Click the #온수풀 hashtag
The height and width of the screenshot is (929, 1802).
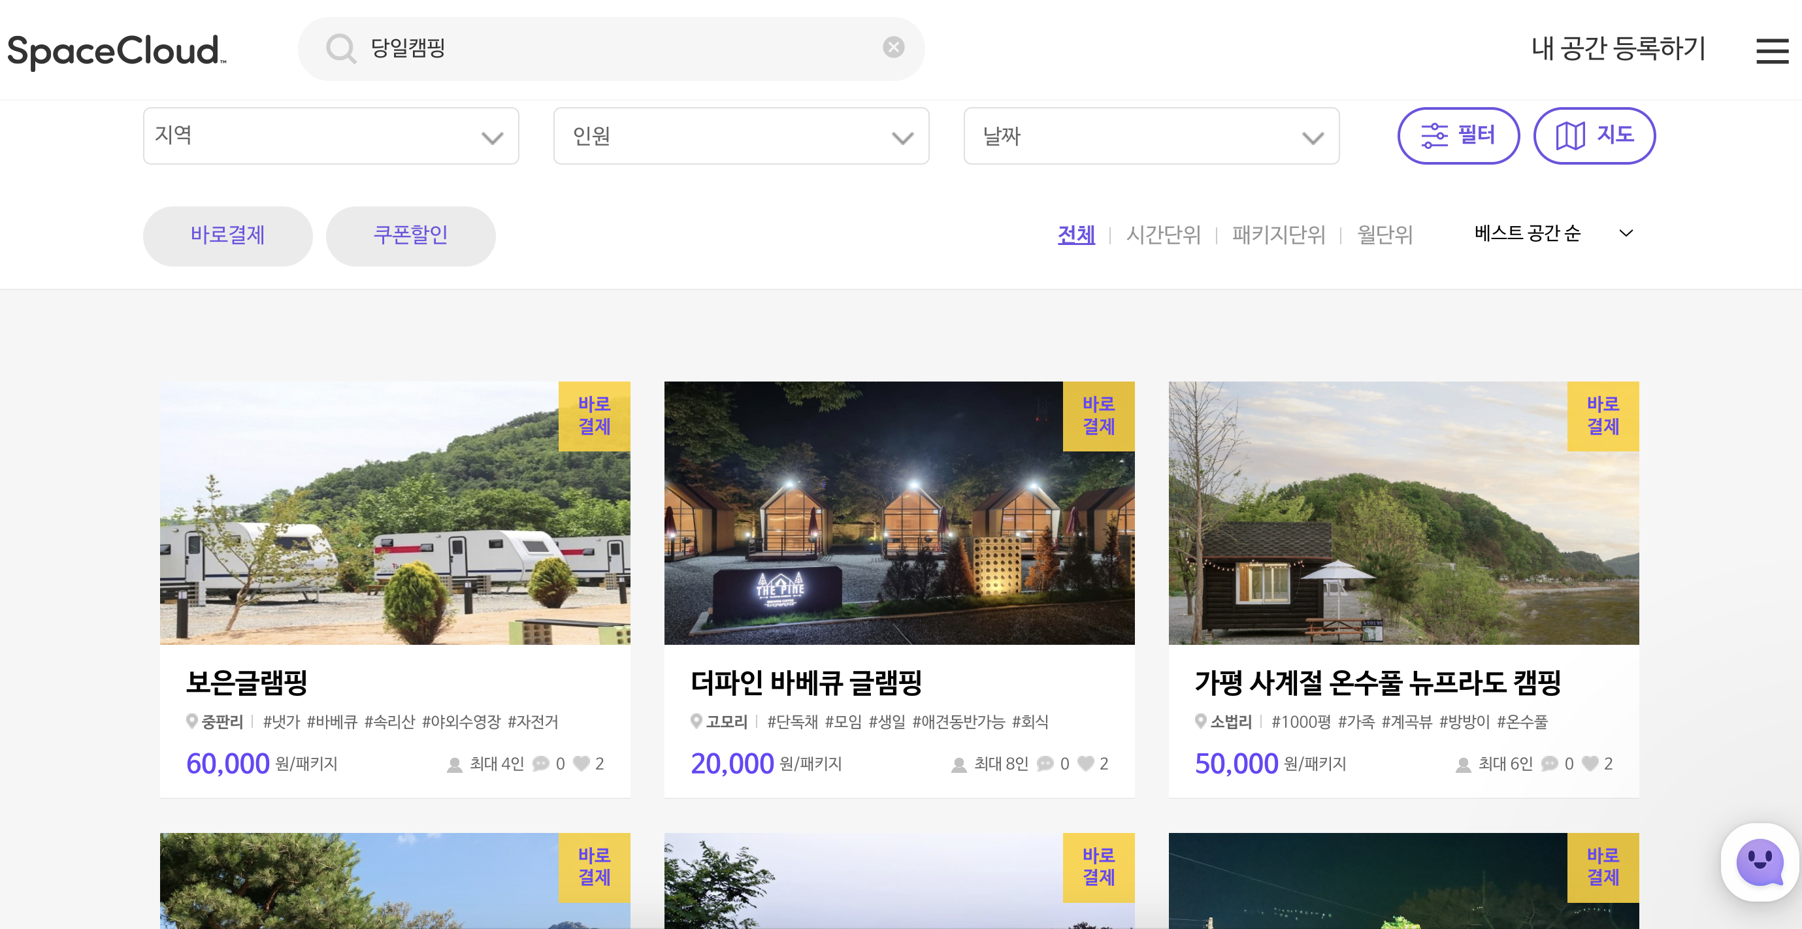tap(1522, 721)
